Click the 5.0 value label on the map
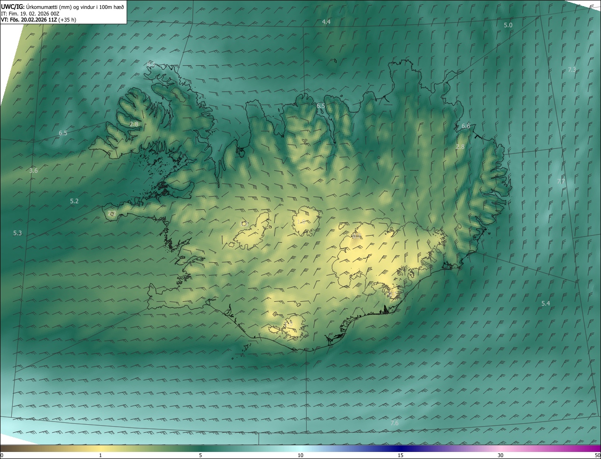Image resolution: width=601 pixels, height=459 pixels. pyautogui.click(x=508, y=25)
